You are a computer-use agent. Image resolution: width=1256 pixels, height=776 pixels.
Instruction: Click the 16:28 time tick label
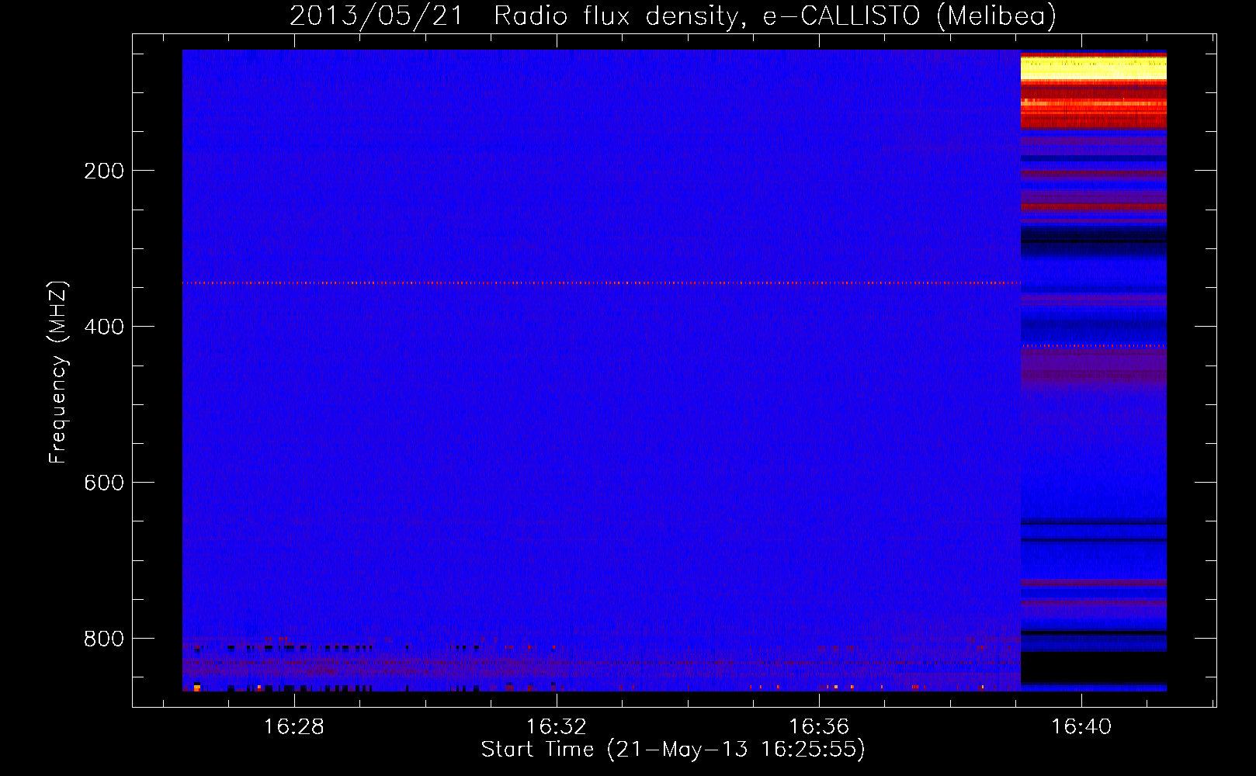pyautogui.click(x=293, y=727)
